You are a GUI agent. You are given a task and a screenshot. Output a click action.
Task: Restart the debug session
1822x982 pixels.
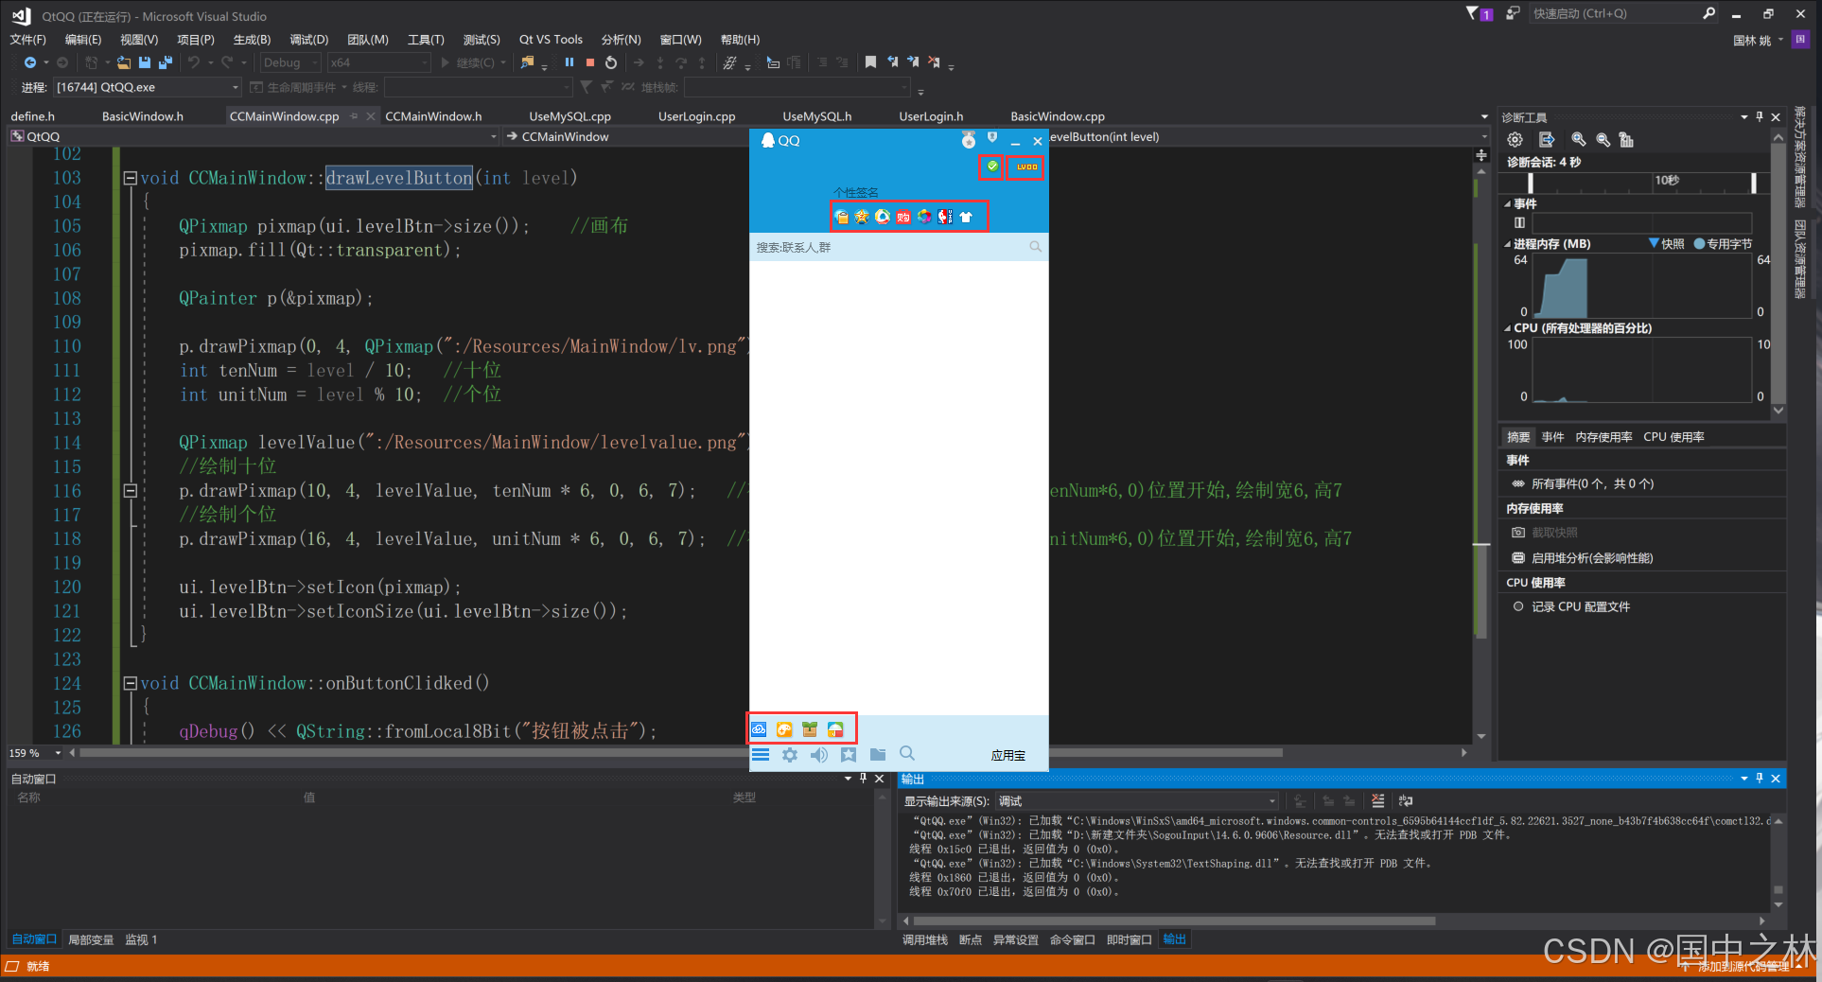[611, 62]
